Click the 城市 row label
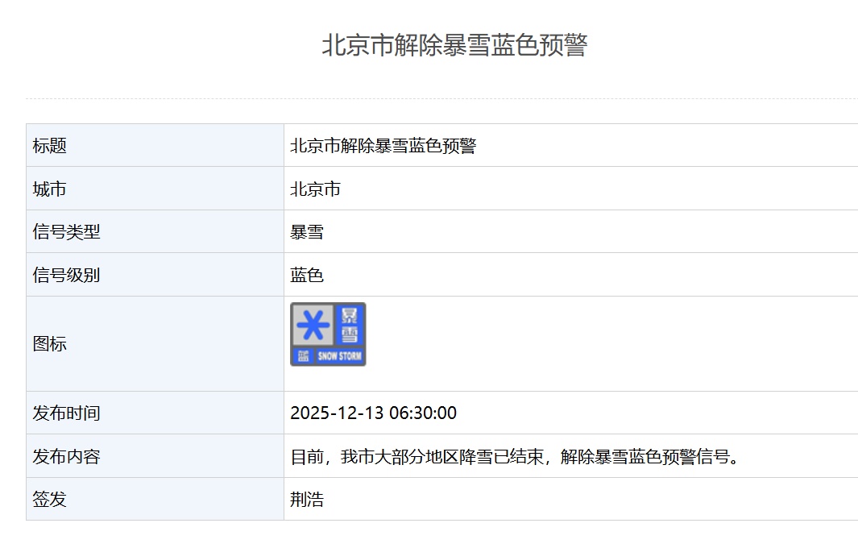Screen dimensions: 858x548 click(50, 188)
